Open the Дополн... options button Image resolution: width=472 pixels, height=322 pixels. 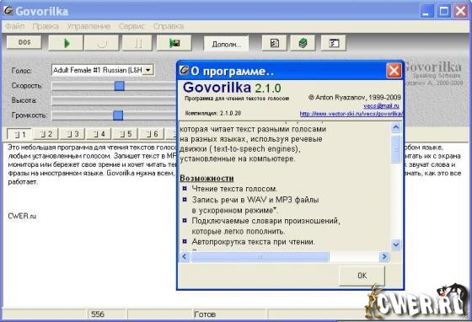(227, 44)
